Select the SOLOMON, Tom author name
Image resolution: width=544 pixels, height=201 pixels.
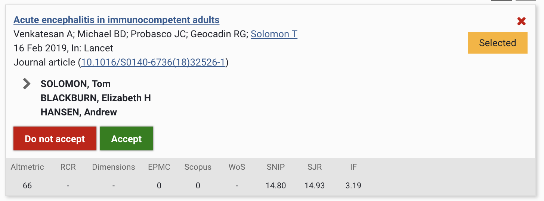point(75,84)
